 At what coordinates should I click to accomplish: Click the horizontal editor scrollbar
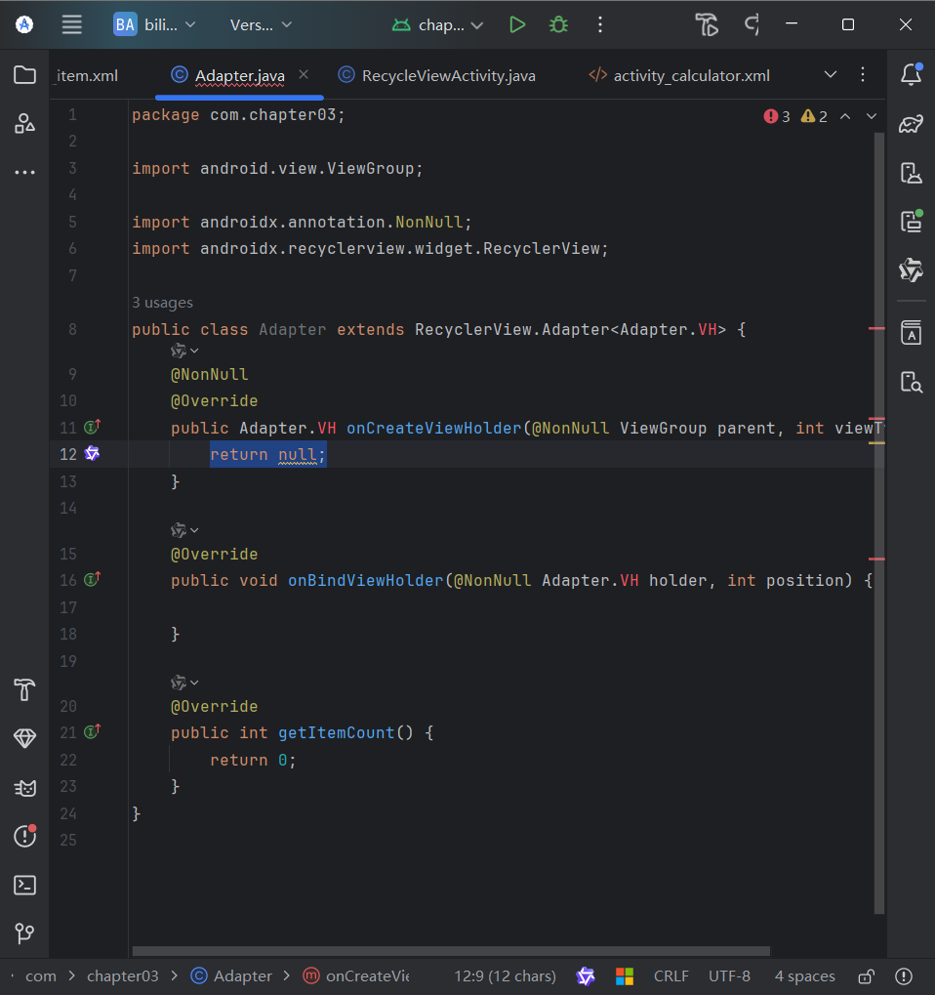pyautogui.click(x=451, y=951)
